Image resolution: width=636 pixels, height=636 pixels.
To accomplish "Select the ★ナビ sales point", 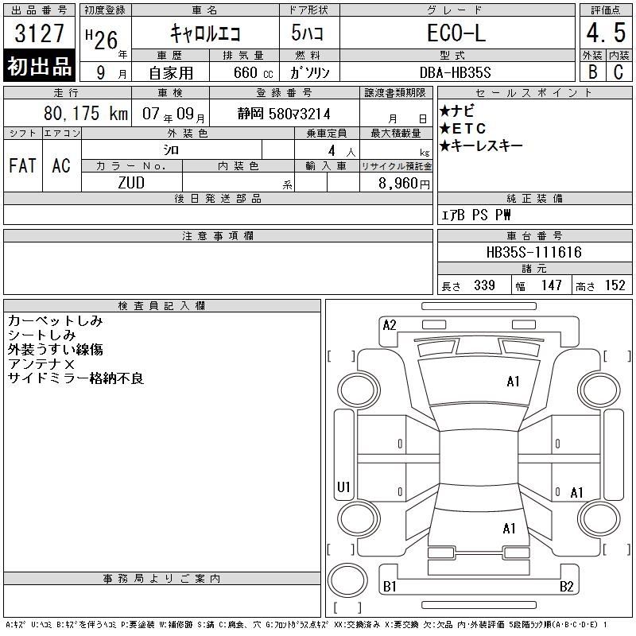I will pyautogui.click(x=456, y=111).
